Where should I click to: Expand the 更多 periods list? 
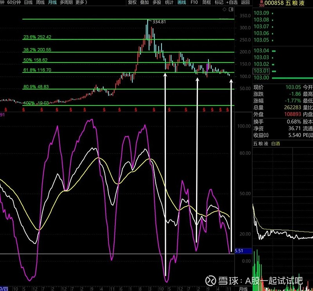[x=81, y=2]
